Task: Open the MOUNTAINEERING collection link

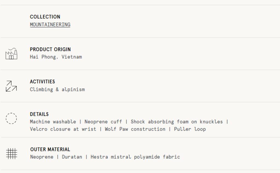Action: (50, 25)
